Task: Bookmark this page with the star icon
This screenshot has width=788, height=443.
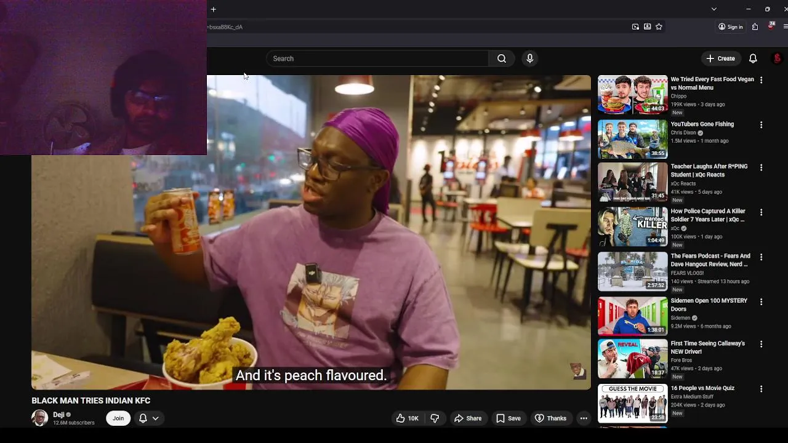Action: 659,26
